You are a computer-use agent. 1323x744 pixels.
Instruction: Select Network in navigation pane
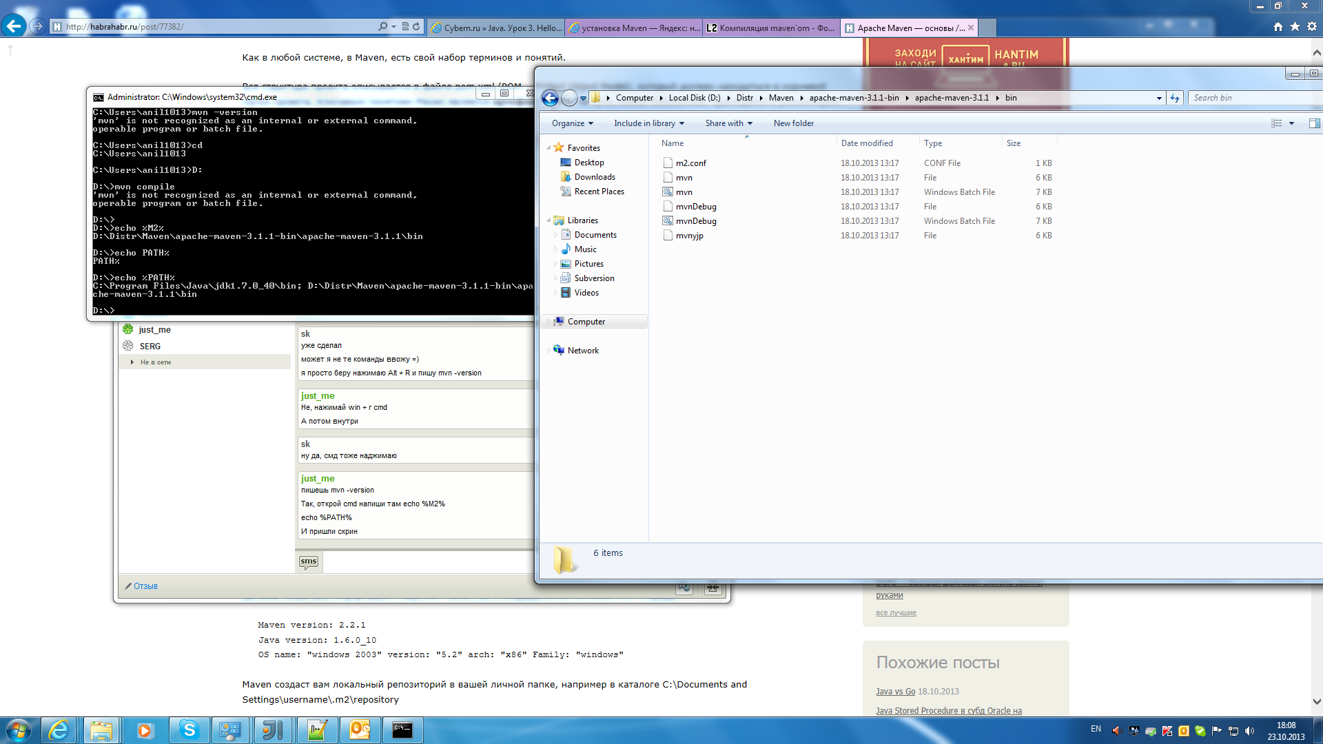click(x=583, y=351)
